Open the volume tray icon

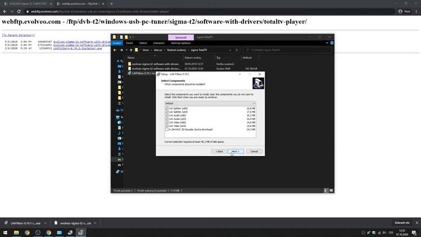384,232
